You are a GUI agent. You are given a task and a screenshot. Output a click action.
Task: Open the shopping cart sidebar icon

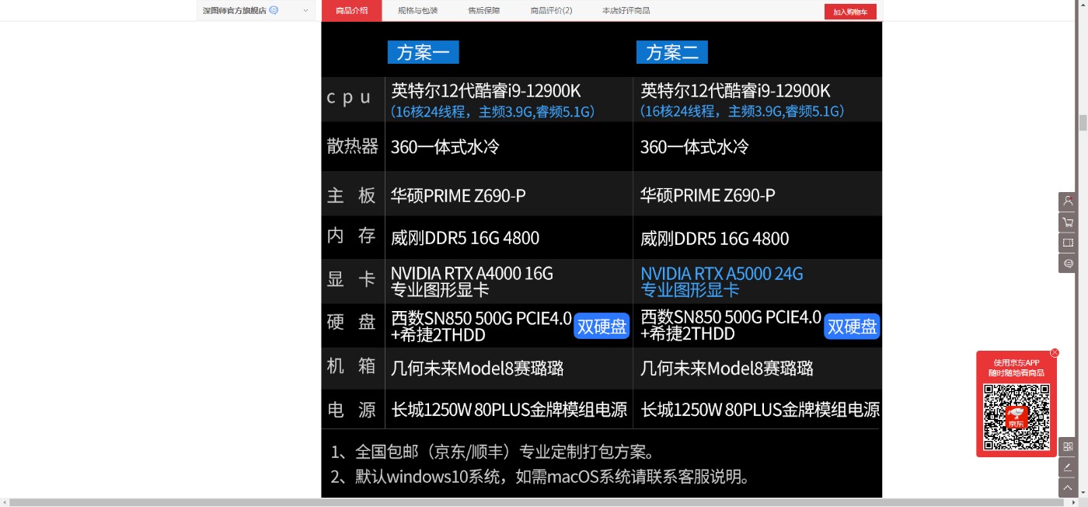point(1068,222)
